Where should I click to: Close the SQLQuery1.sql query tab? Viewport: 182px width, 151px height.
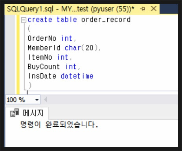click(x=153, y=9)
